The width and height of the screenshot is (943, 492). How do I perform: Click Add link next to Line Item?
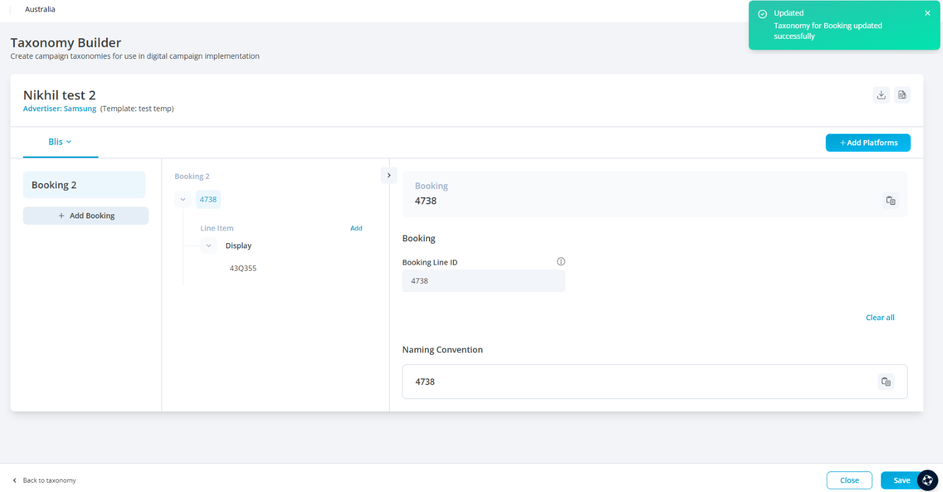click(x=356, y=228)
